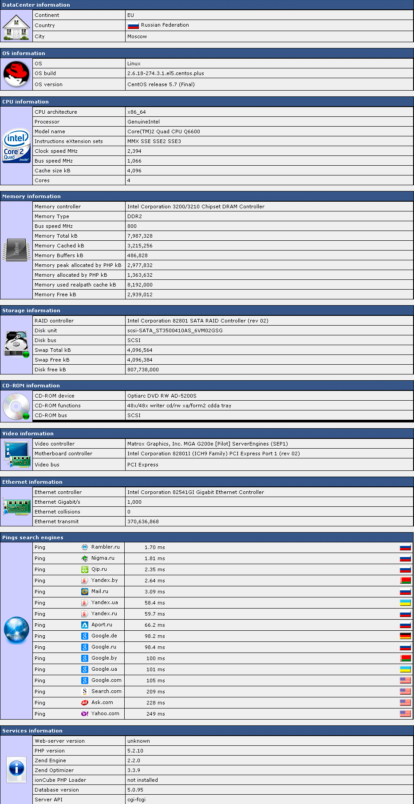Click the Red Hat OS logo
The image size is (414, 804).
(16, 74)
